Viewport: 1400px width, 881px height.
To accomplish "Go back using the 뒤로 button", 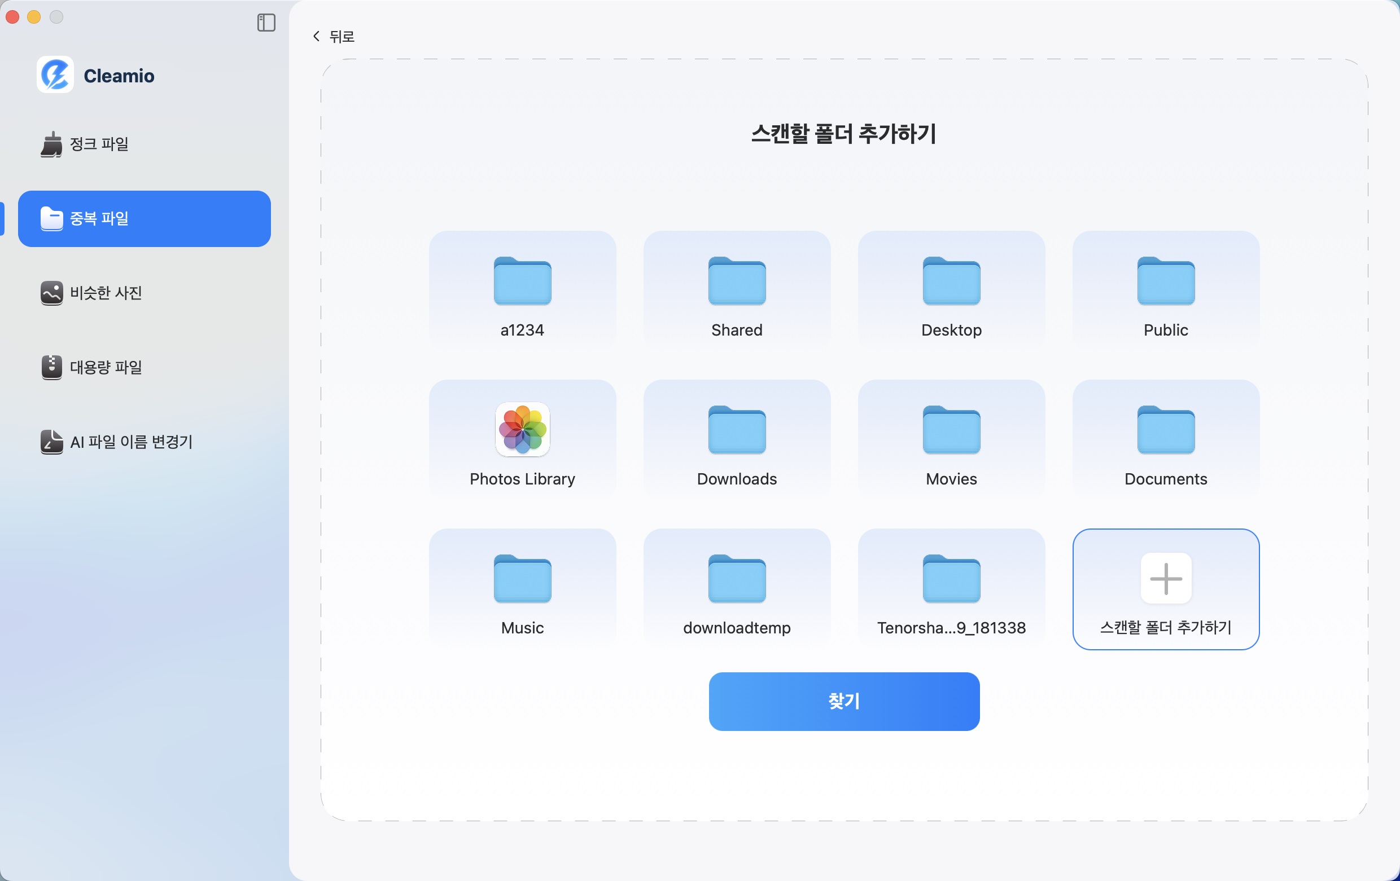I will pos(333,36).
